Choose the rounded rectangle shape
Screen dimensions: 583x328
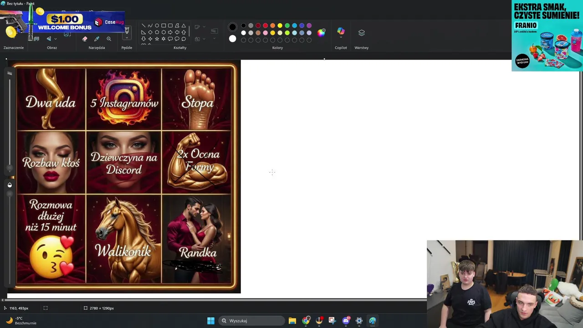click(x=170, y=26)
